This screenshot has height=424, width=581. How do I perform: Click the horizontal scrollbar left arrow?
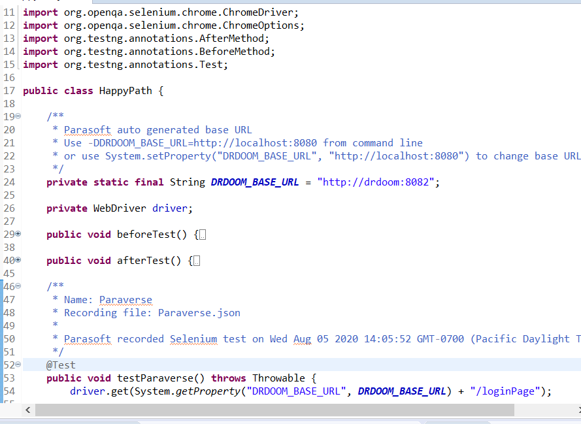(27, 410)
